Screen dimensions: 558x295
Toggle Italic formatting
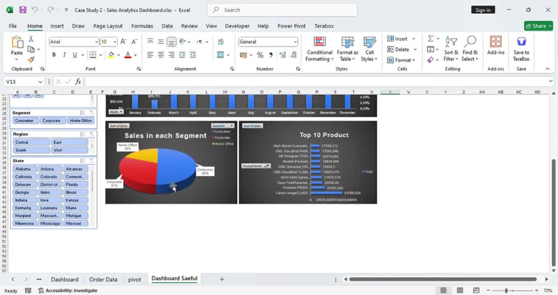pyautogui.click(x=64, y=55)
